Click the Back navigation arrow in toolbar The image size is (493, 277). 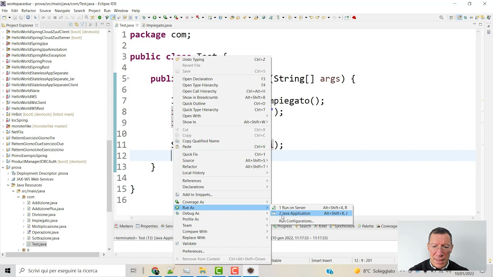(x=324, y=17)
